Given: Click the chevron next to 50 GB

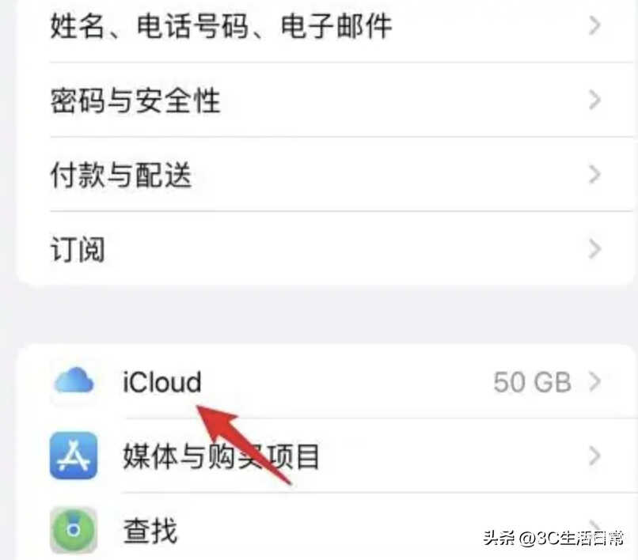Looking at the screenshot, I should (594, 382).
